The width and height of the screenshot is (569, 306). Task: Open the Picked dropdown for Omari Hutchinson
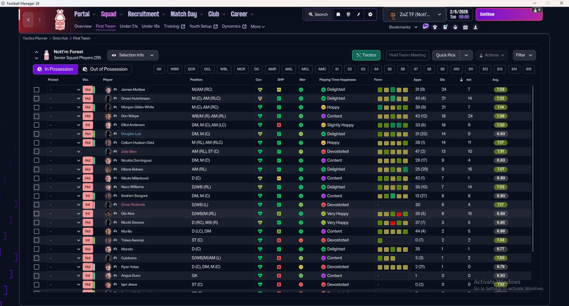pos(64,98)
